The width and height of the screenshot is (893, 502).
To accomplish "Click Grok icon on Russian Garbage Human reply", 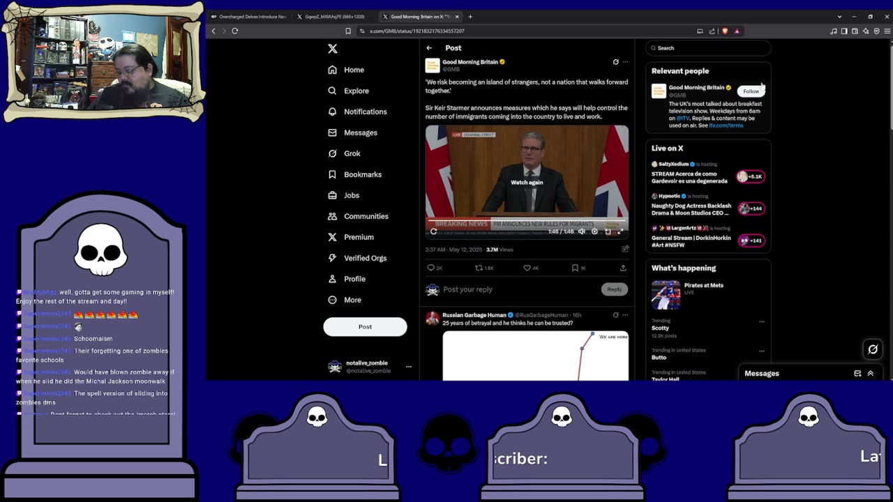I will [x=615, y=315].
